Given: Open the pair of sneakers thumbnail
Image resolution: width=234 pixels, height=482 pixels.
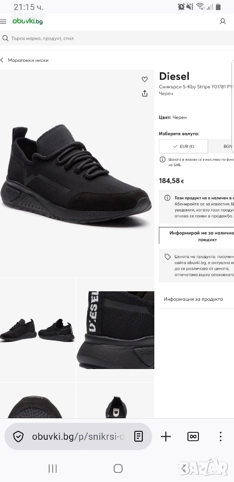Looking at the screenshot, I should point(38,330).
